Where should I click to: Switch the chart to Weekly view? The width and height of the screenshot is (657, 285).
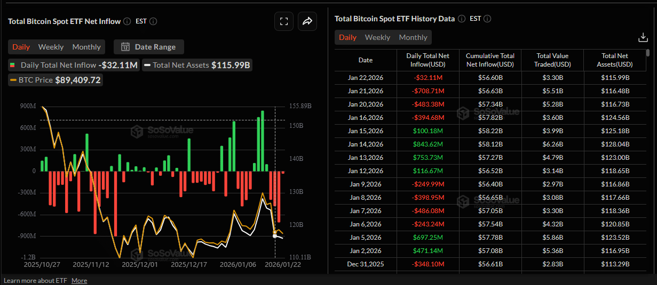click(x=51, y=47)
